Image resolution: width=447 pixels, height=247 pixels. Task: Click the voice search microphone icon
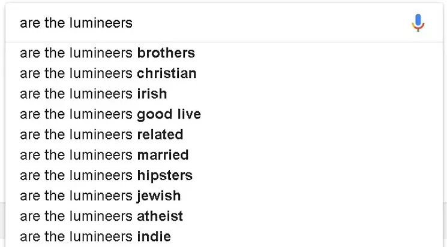tap(418, 23)
